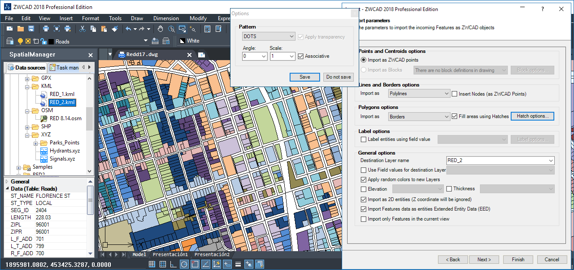Select the Zoom Realtime tool
The image size is (574, 270).
[x=171, y=29]
